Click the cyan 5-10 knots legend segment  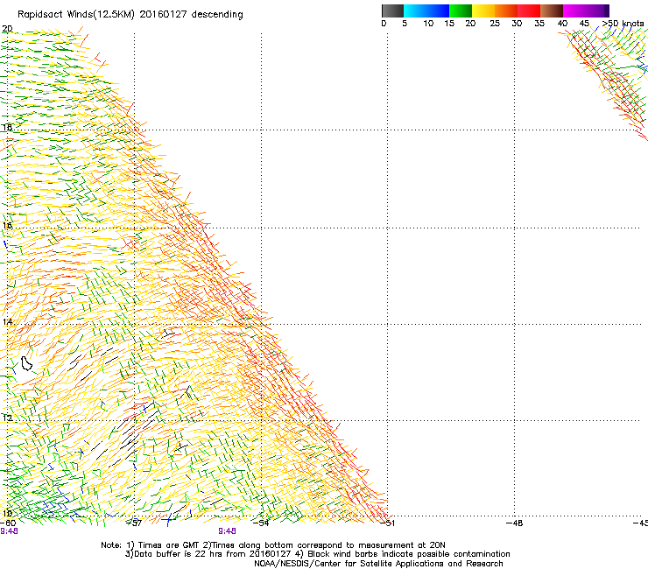tap(415, 11)
